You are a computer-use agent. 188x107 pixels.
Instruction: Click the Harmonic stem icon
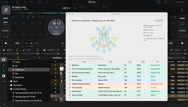pyautogui.click(x=44, y=50)
